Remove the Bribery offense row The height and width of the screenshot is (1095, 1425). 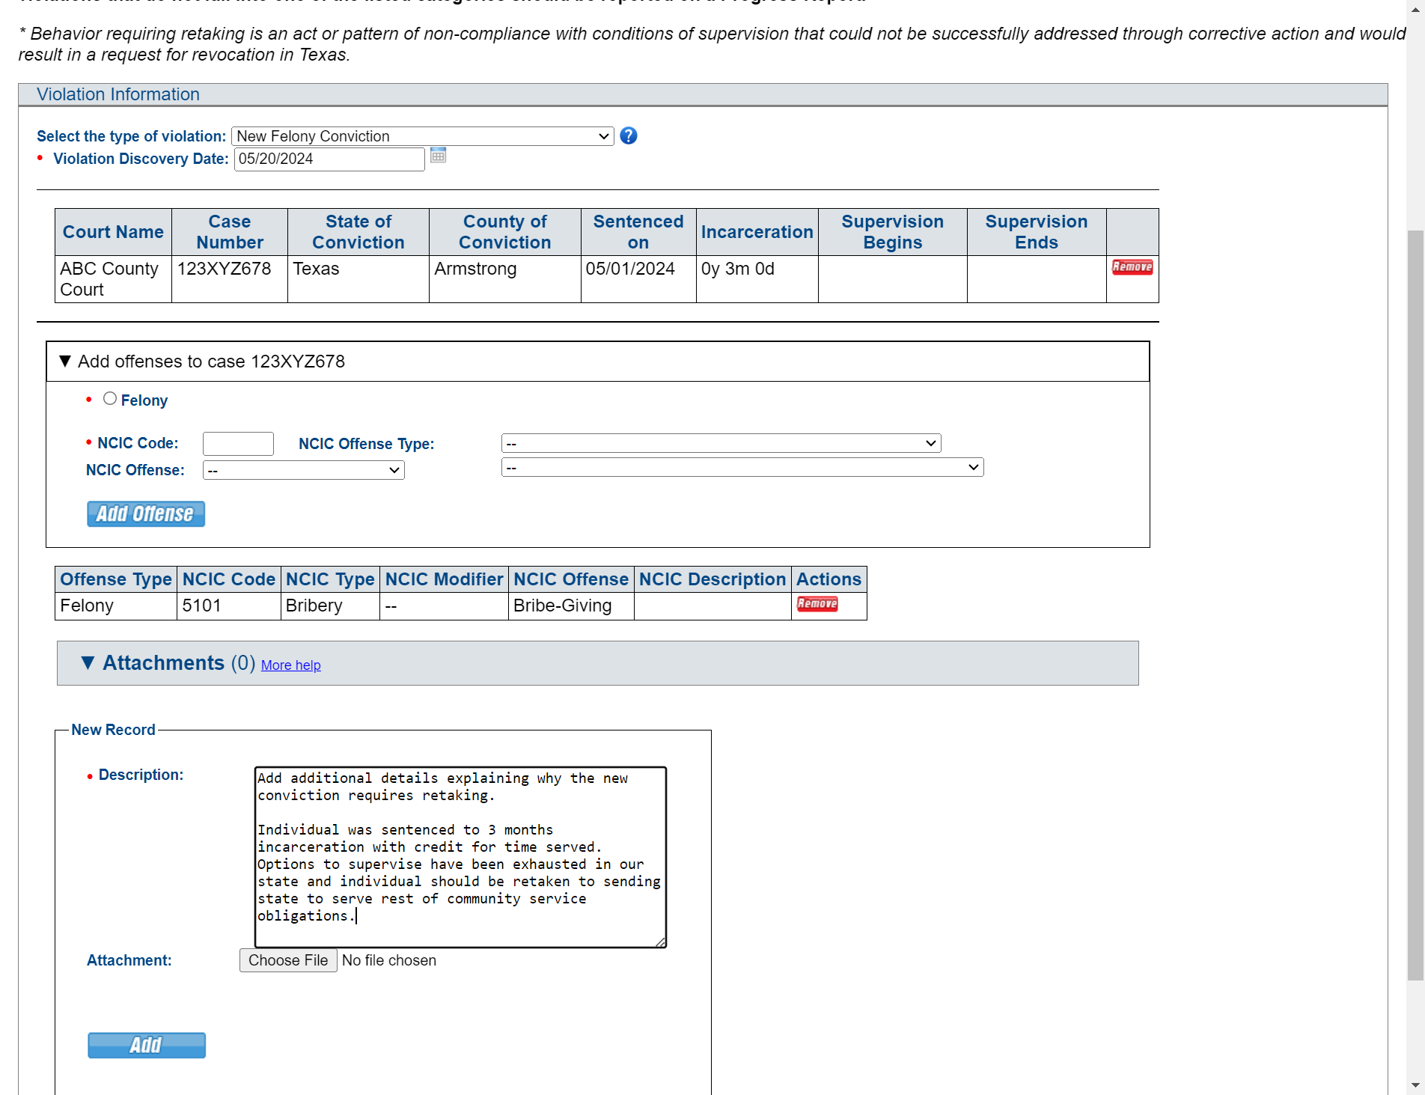(817, 604)
